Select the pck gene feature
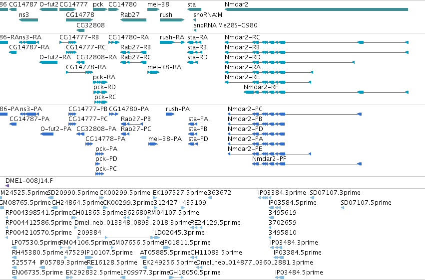Screen dimensions: 425x280 100,9
